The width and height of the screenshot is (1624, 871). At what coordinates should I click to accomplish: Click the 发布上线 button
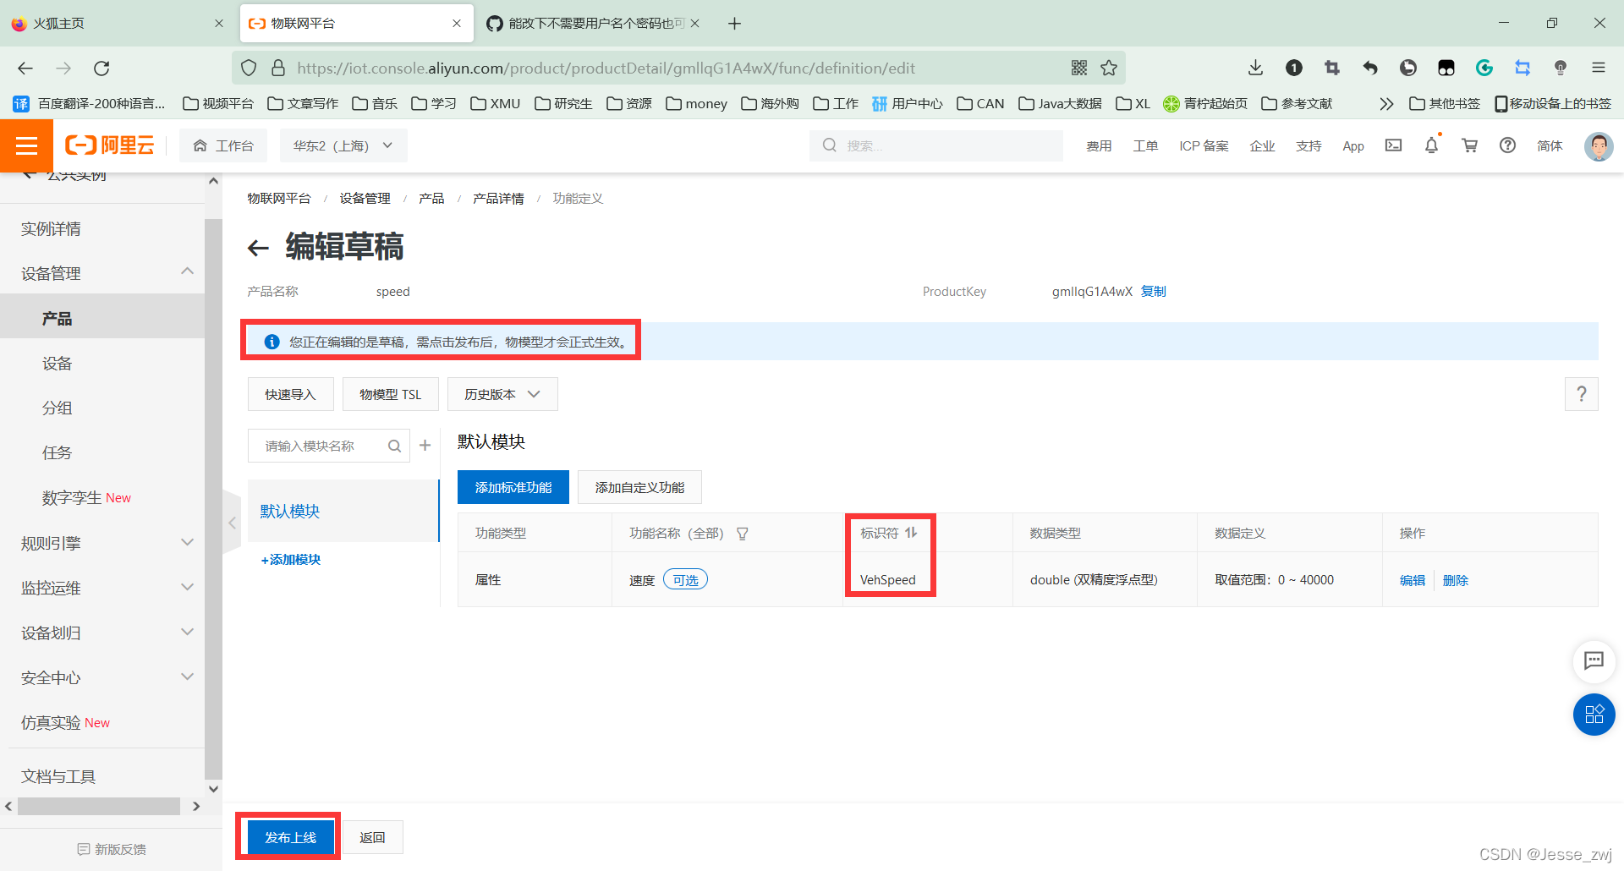(288, 836)
